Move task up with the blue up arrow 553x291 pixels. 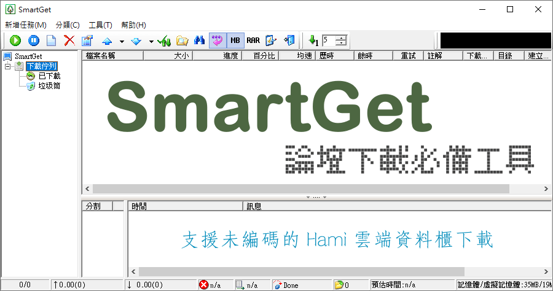[107, 41]
